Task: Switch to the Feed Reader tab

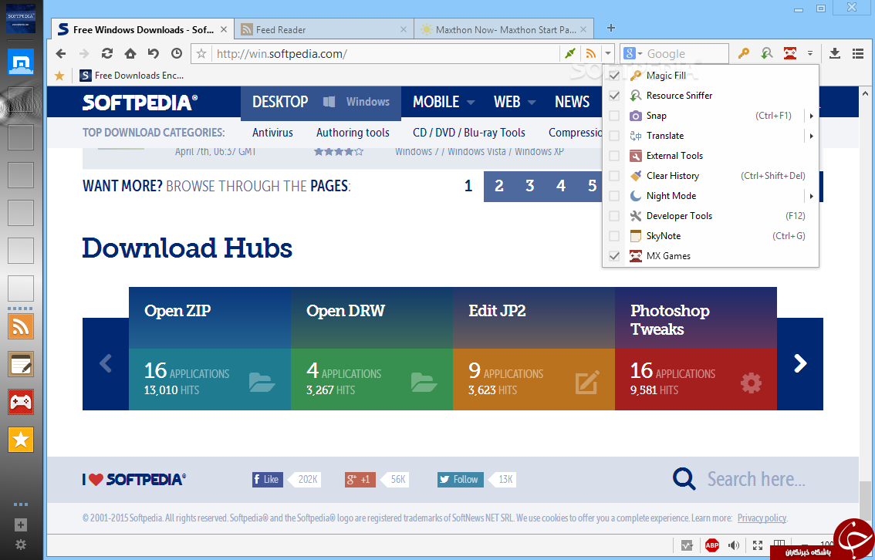Action: [325, 29]
